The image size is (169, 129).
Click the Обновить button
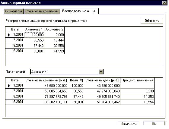[x=152, y=21]
